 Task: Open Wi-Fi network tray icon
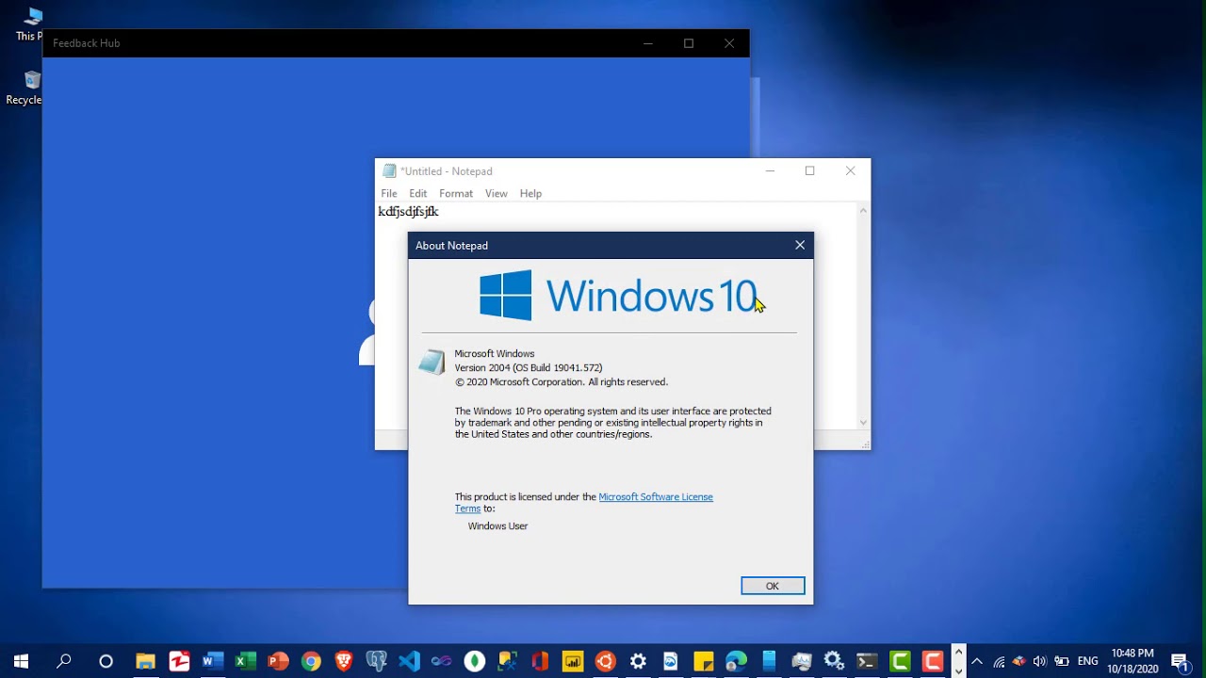[999, 661]
